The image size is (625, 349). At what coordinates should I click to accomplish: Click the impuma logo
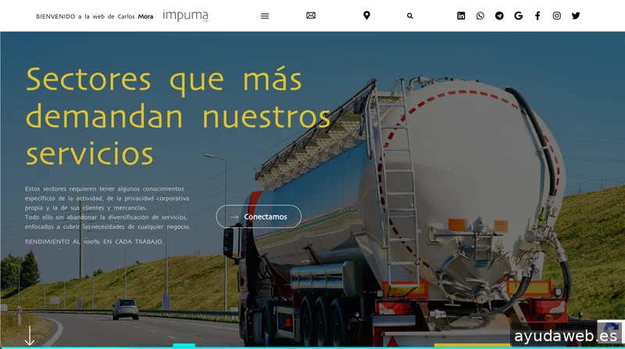(185, 16)
